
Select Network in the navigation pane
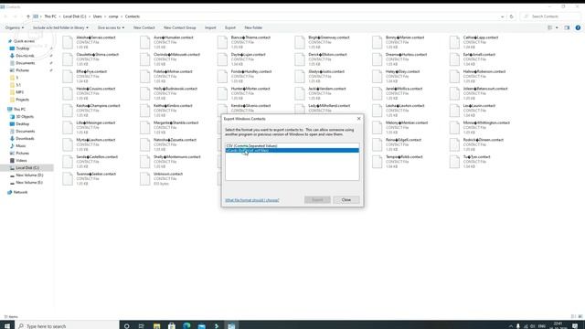tap(20, 192)
